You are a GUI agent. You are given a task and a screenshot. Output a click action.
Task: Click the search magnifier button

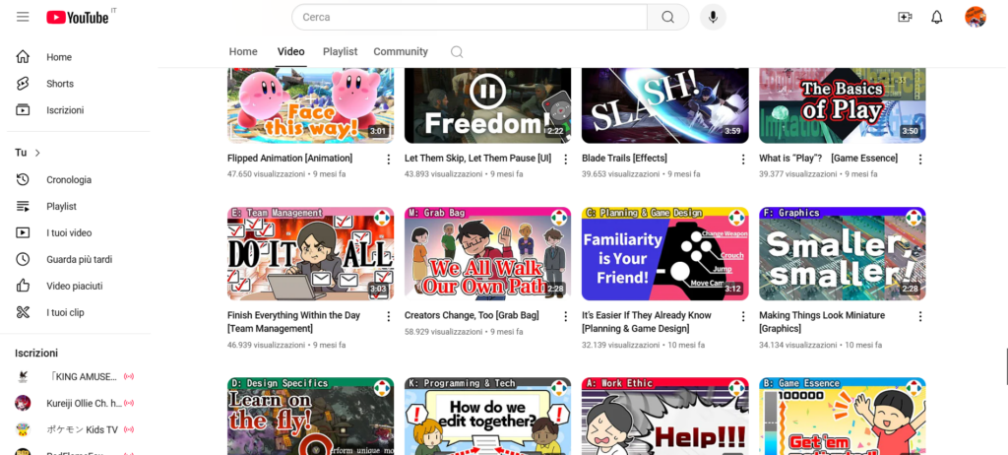click(x=668, y=17)
